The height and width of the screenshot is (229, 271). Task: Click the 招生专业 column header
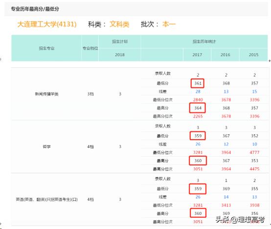pos(46,48)
